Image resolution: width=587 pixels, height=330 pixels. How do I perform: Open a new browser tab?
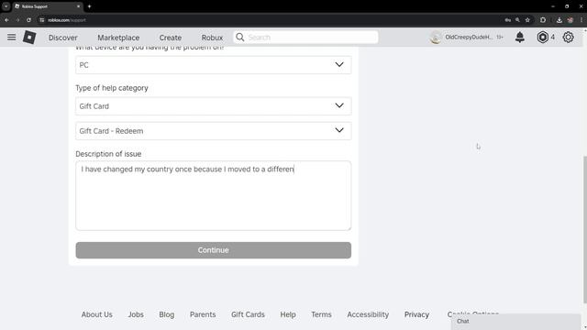89,6
